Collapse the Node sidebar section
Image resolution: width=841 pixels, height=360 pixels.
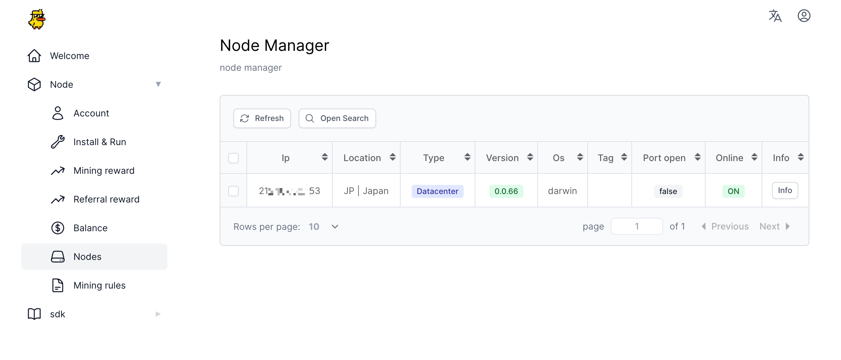[158, 84]
